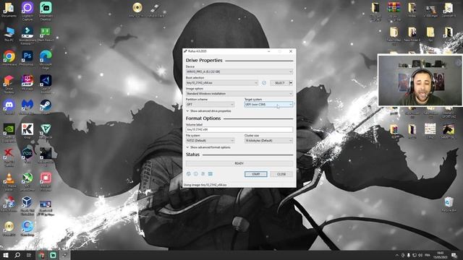Select the VirtualBox desktop icon
Image resolution: width=463 pixels, height=260 pixels.
27,205
